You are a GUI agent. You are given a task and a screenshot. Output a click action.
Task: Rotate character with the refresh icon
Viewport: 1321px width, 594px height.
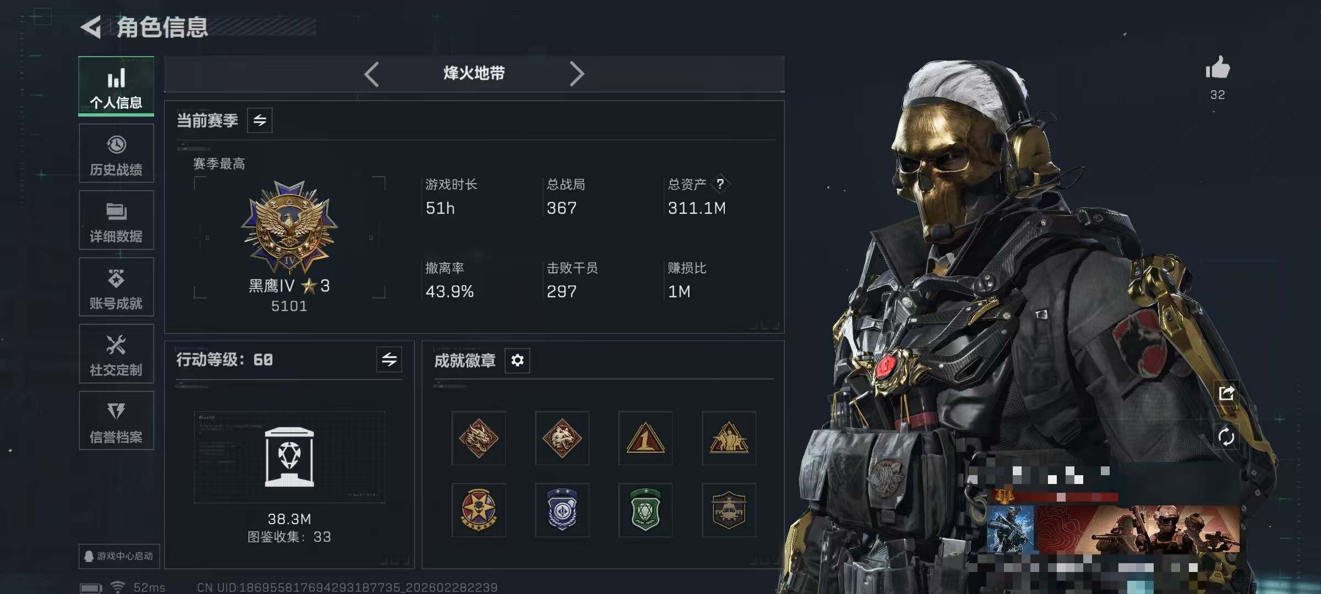pos(1226,437)
